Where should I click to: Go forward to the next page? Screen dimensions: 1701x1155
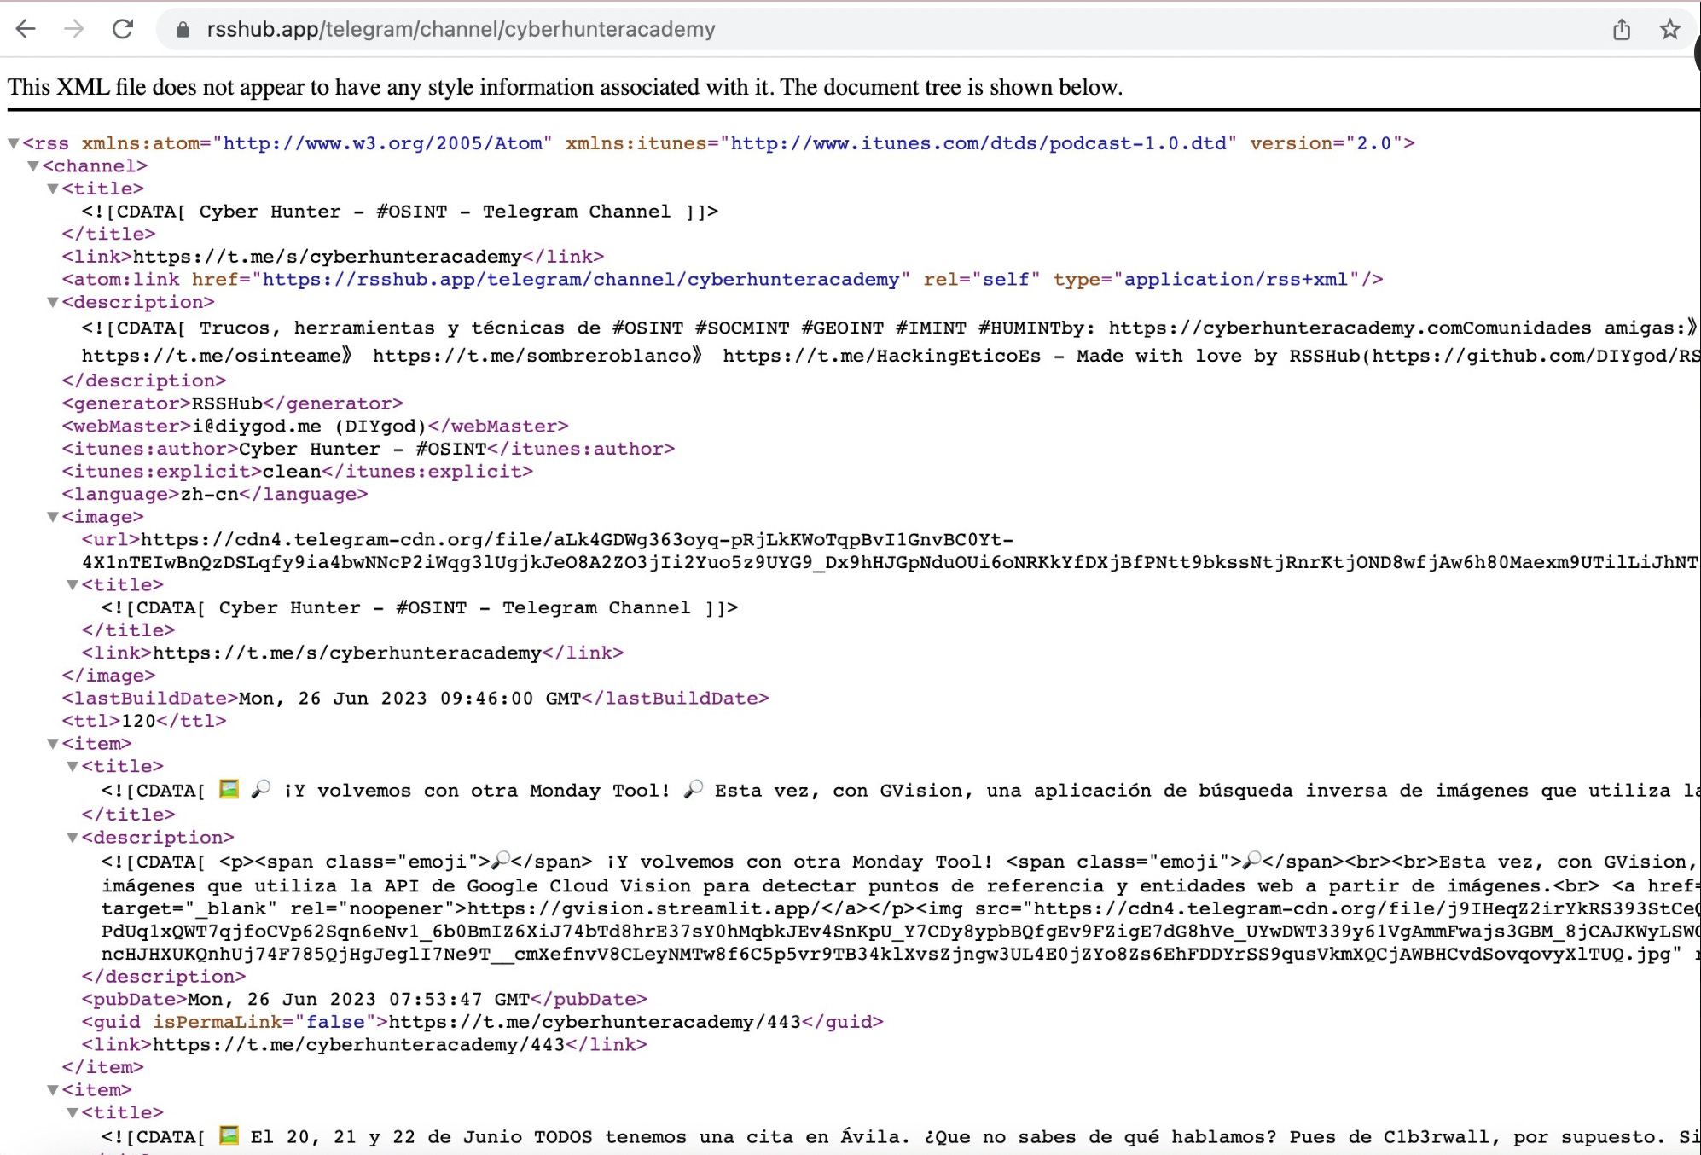click(x=74, y=29)
